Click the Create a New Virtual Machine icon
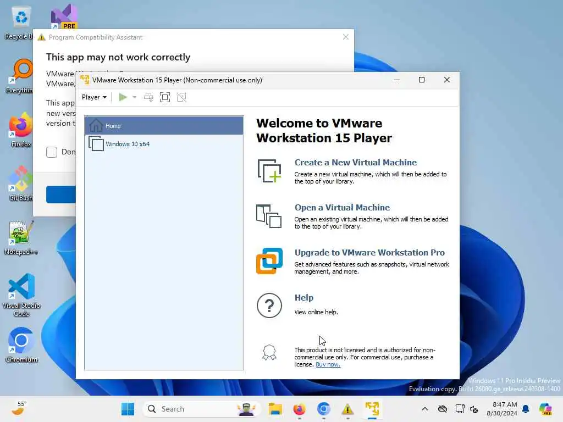 pos(269,171)
